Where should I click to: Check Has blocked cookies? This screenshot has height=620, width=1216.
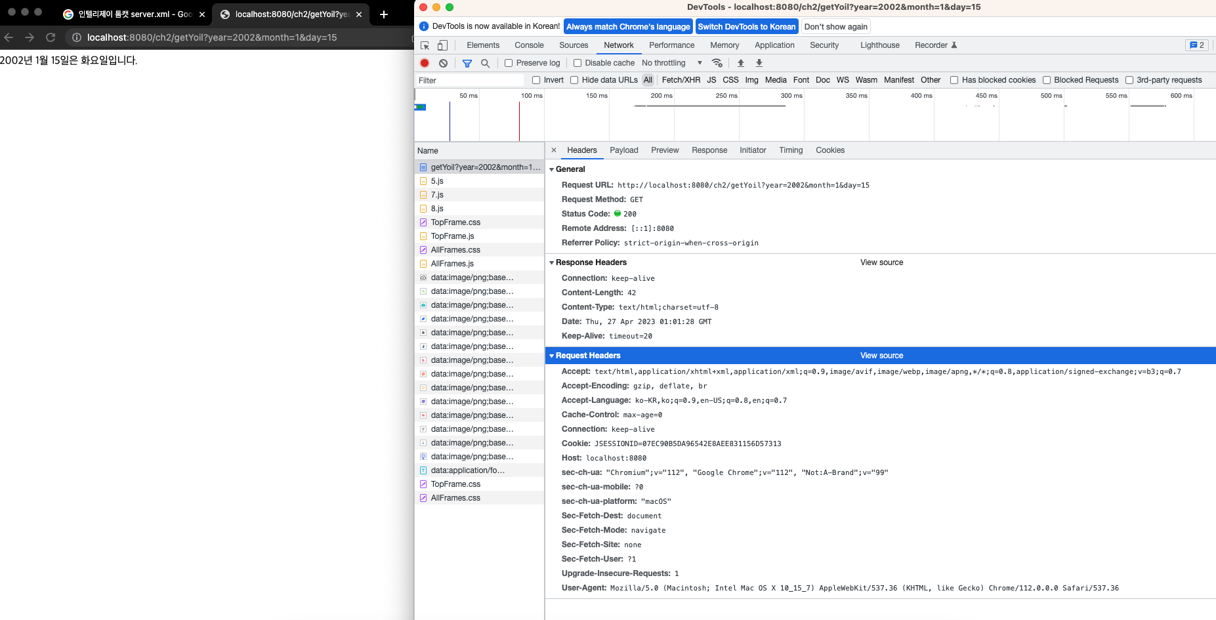click(x=954, y=80)
